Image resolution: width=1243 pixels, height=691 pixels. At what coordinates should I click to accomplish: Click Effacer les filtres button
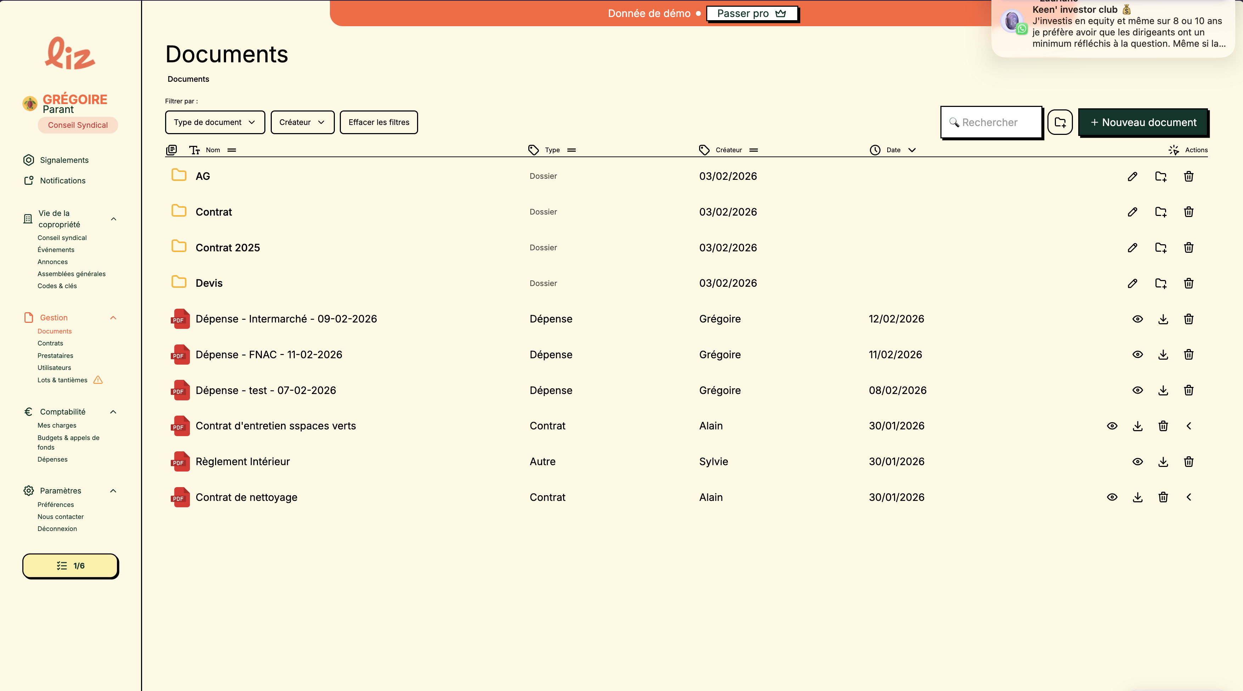point(378,122)
